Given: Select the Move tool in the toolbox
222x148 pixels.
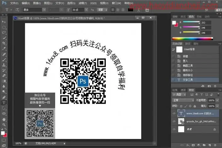Looking at the screenshot, I should pos(4,22).
